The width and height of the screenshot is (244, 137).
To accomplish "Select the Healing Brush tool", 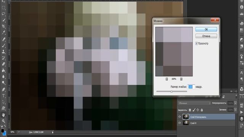I will tap(3, 39).
